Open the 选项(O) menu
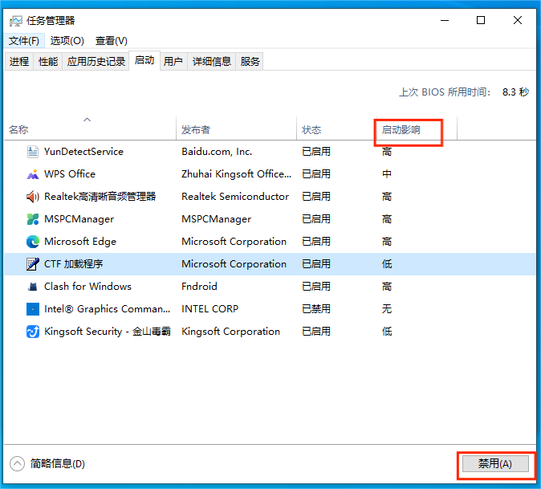 pos(67,41)
